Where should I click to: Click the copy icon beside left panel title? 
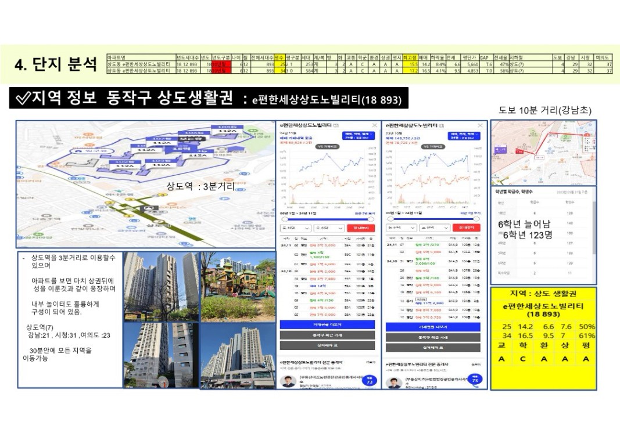[336, 125]
